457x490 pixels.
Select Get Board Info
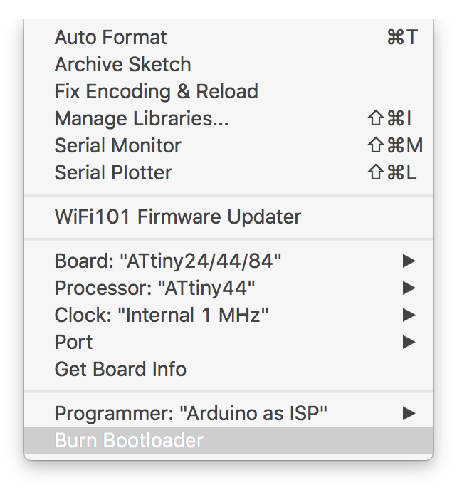pos(228,369)
